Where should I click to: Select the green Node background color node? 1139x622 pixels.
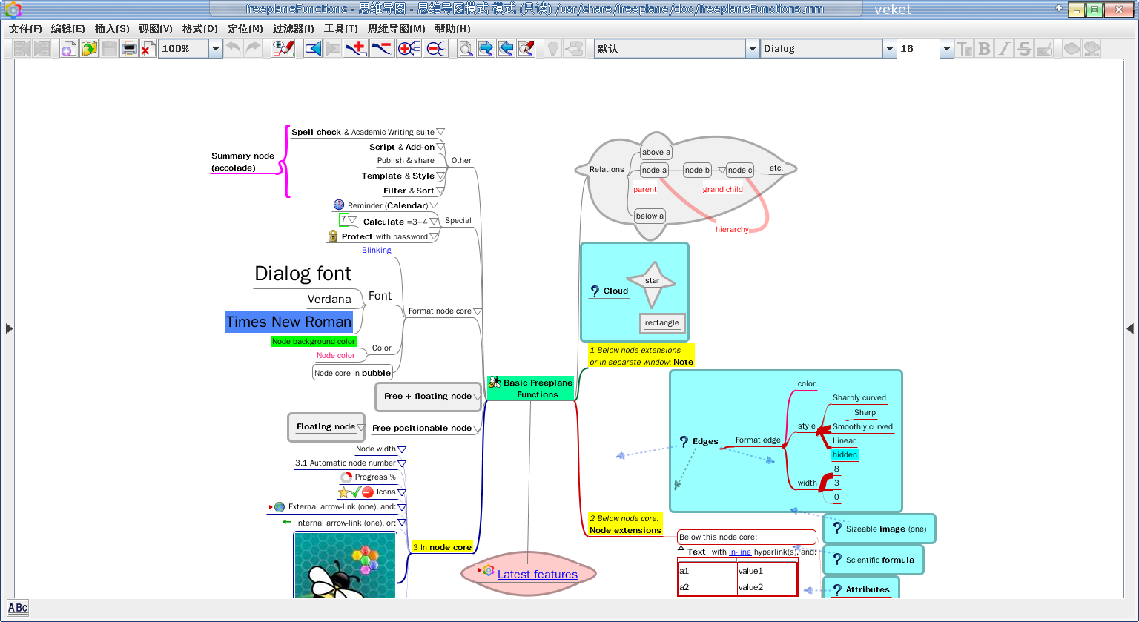pyautogui.click(x=314, y=341)
